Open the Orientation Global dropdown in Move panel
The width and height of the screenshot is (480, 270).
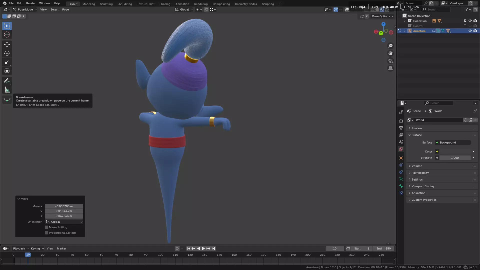point(64,222)
